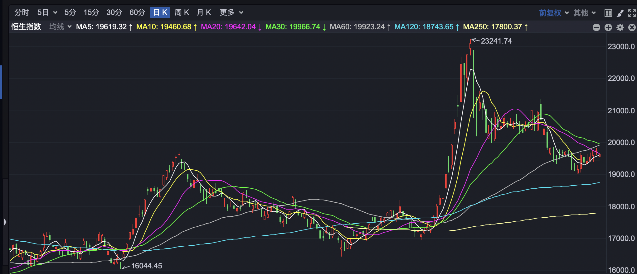Expand the 其他 options dropdown

coord(584,13)
